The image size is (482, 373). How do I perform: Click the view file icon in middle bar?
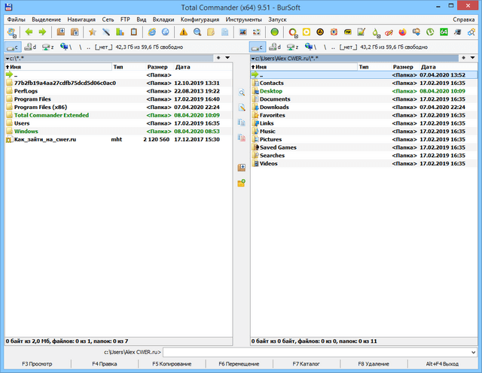242,92
